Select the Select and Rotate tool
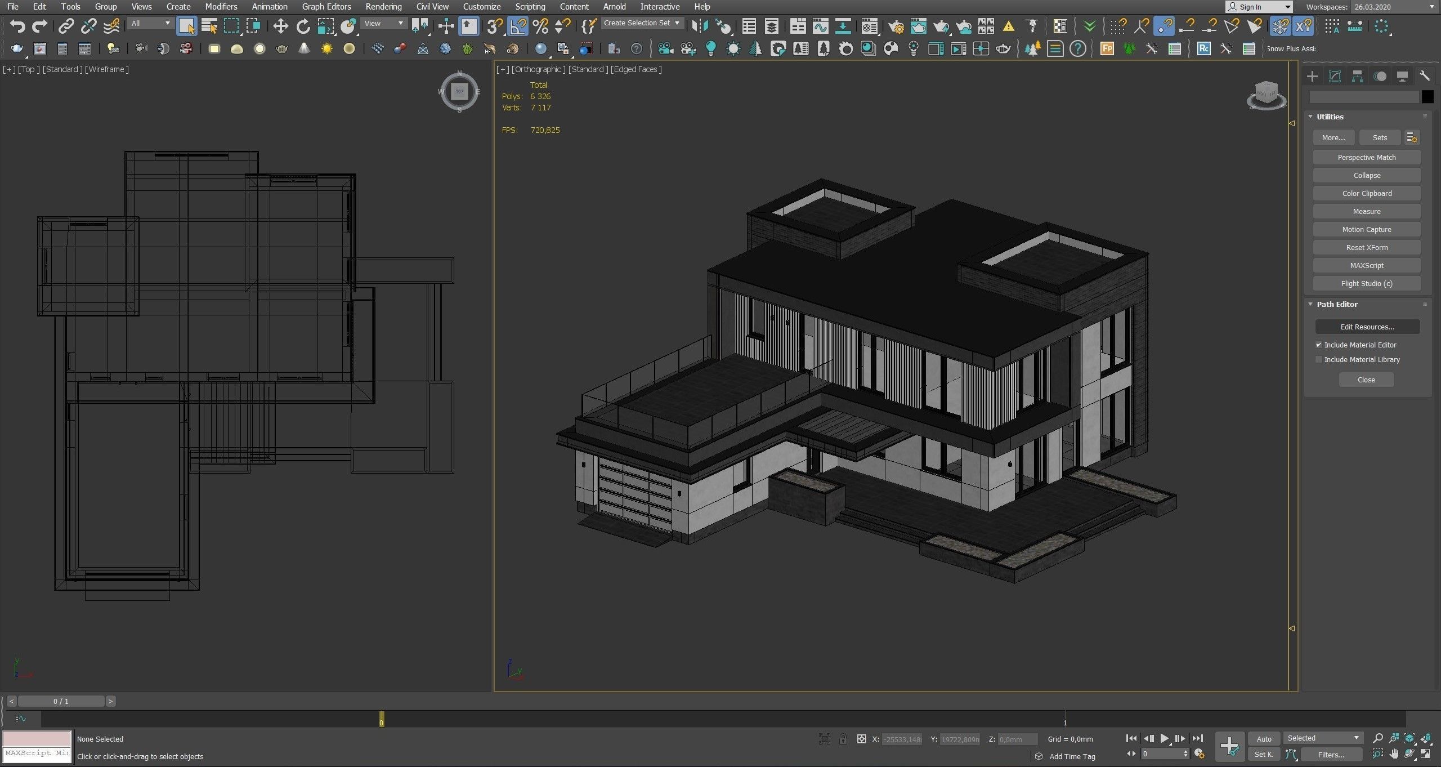Screen dimensions: 1441x767 (303, 26)
